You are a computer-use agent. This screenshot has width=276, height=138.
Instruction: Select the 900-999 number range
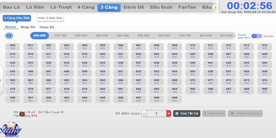tap(226, 36)
